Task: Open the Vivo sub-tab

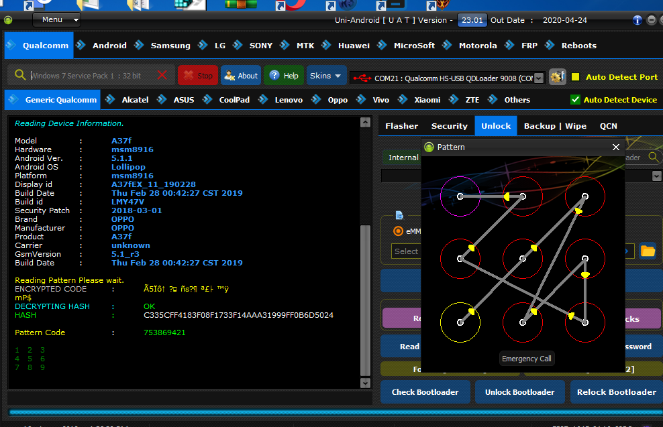Action: coord(380,100)
